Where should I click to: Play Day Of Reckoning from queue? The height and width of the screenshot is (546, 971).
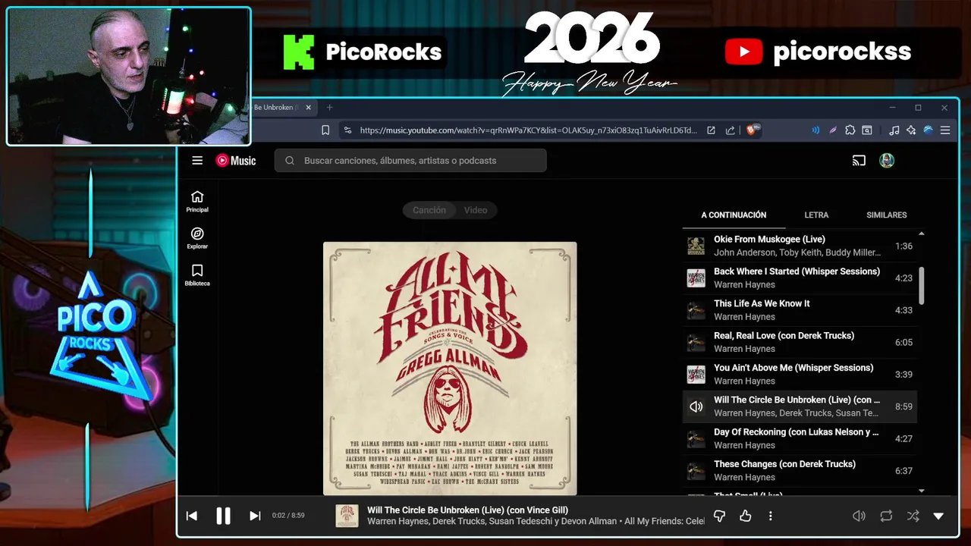click(x=800, y=438)
